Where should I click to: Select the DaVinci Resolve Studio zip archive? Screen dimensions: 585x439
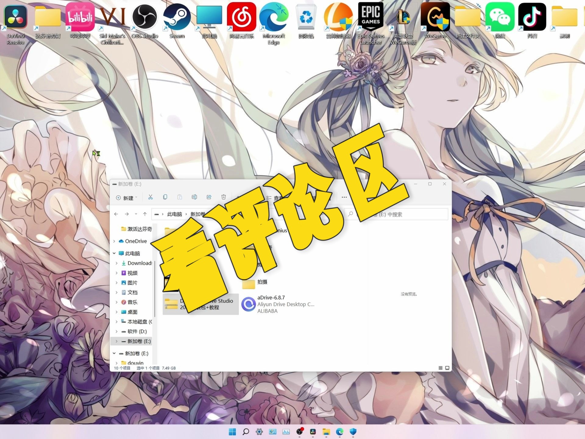[x=201, y=304]
